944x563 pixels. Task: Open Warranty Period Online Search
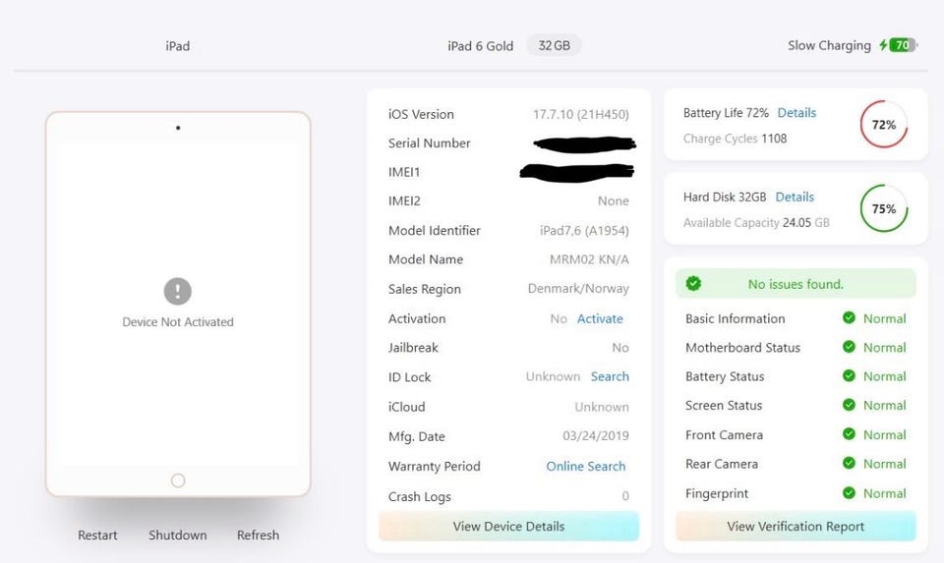click(585, 466)
